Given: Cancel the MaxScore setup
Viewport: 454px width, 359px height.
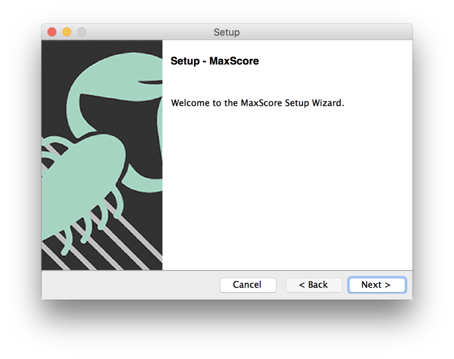Looking at the screenshot, I should tap(248, 285).
